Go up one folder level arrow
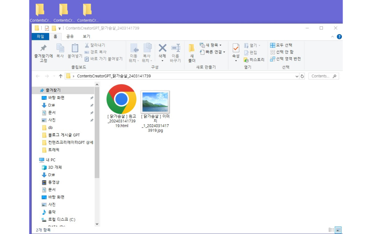372x234 pixels. (x=61, y=76)
